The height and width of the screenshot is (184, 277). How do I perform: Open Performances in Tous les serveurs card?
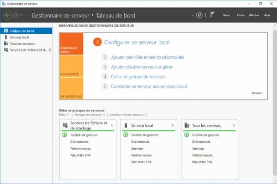(202, 155)
